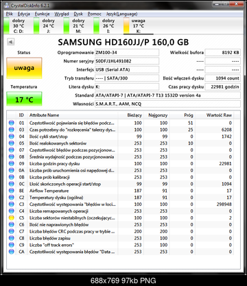Click the Bieżący column header
The width and height of the screenshot is (247, 286).
tap(131, 115)
